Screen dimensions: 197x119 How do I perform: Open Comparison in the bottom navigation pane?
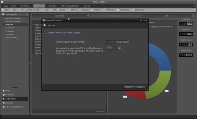click(15, 95)
